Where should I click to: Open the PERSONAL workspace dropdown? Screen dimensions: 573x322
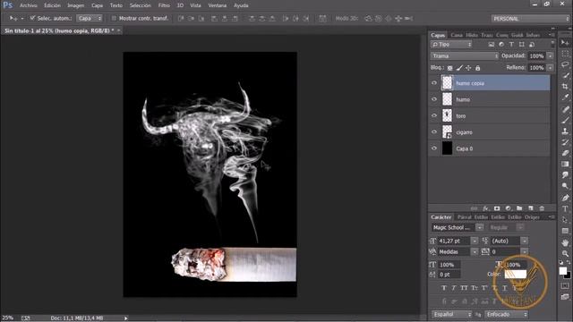tap(530, 19)
